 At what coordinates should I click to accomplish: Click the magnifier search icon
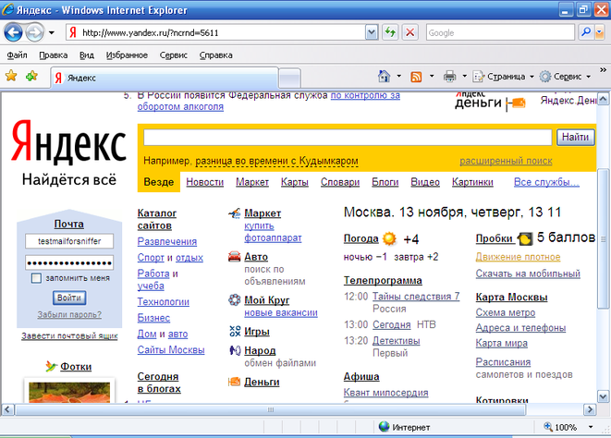(x=585, y=32)
